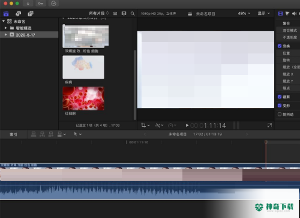Enter fullscreen viewer with expand icon

tap(269, 126)
